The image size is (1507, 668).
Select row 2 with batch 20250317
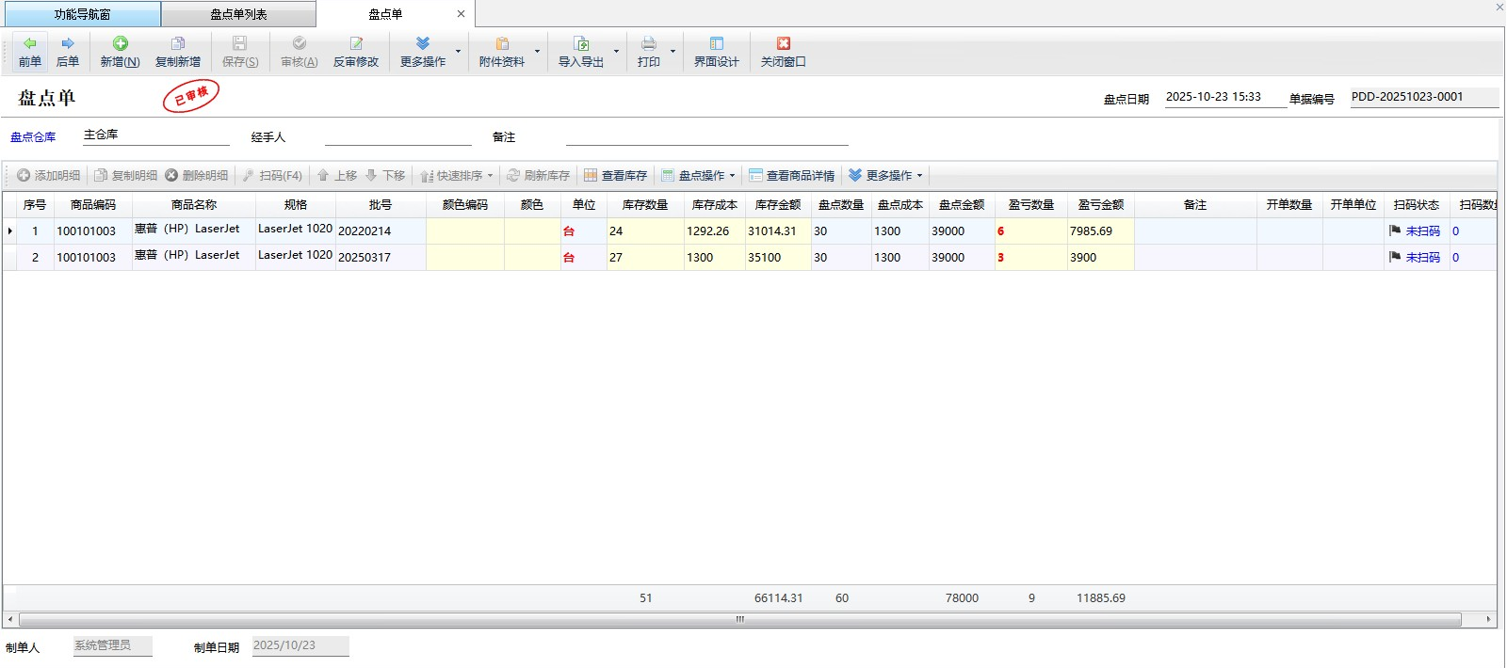380,258
